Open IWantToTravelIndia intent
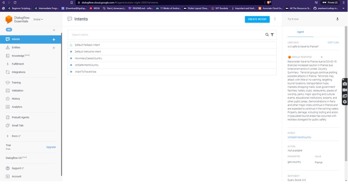This screenshot has height=184, width=348. tap(172, 72)
